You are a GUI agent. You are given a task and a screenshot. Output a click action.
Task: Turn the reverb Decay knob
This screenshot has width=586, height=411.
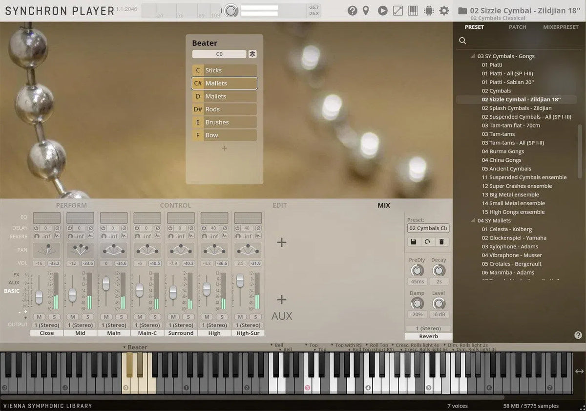point(439,270)
